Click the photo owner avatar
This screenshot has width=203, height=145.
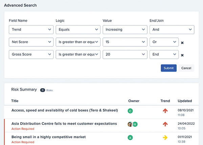pyautogui.click(x=130, y=124)
